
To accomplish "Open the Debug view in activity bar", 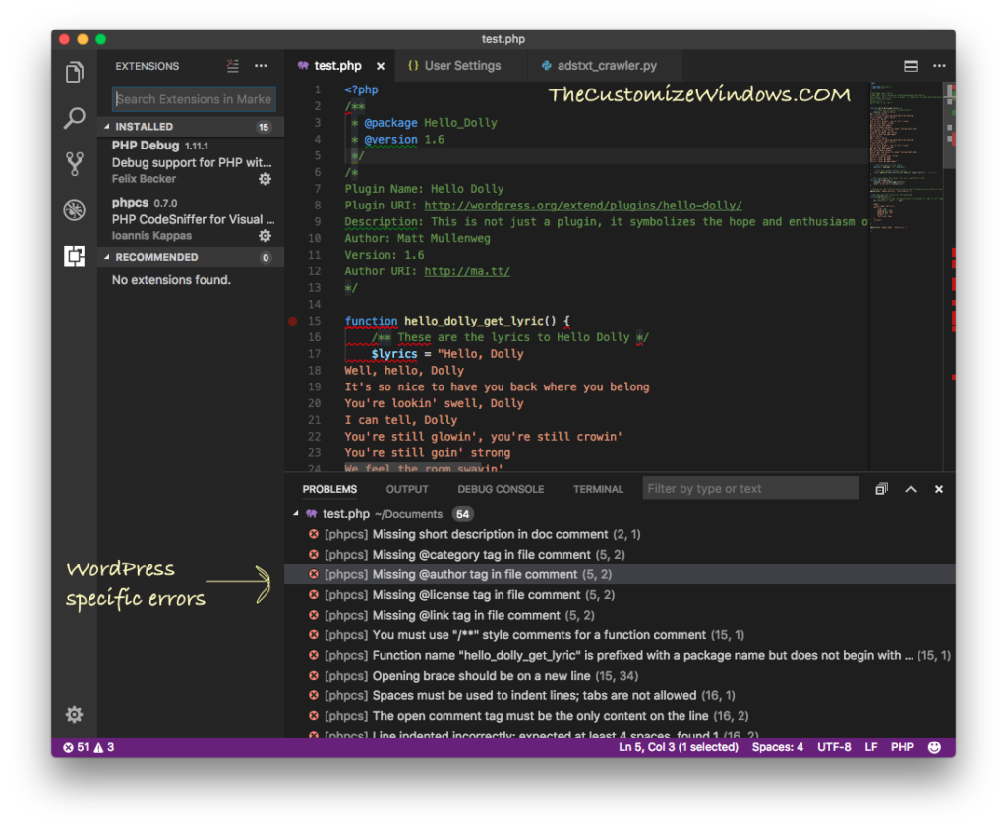I will pyautogui.click(x=75, y=209).
